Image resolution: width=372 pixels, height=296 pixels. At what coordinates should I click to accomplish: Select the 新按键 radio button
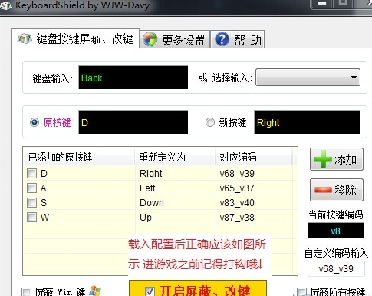(x=210, y=122)
